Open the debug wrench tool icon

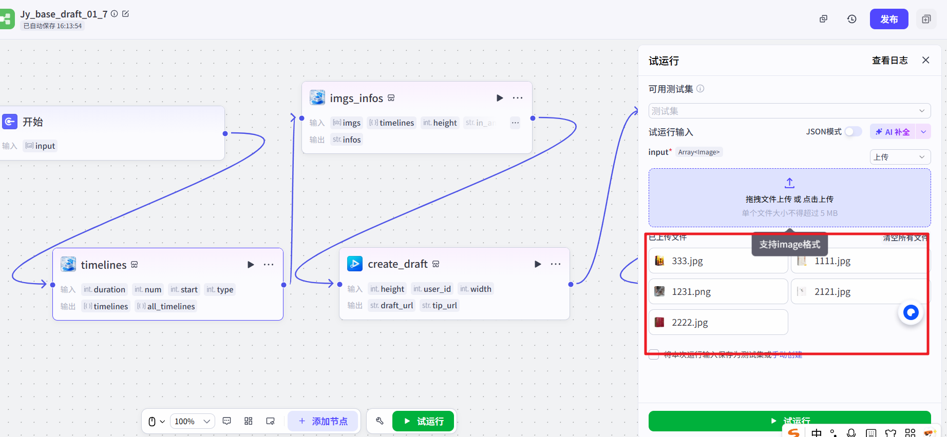click(380, 421)
